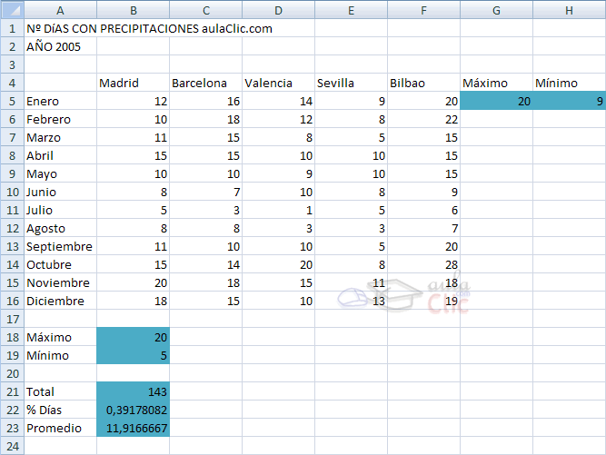Click highlighted Máximo cell in column G
Screen dimensions: 606x455
[496, 102]
